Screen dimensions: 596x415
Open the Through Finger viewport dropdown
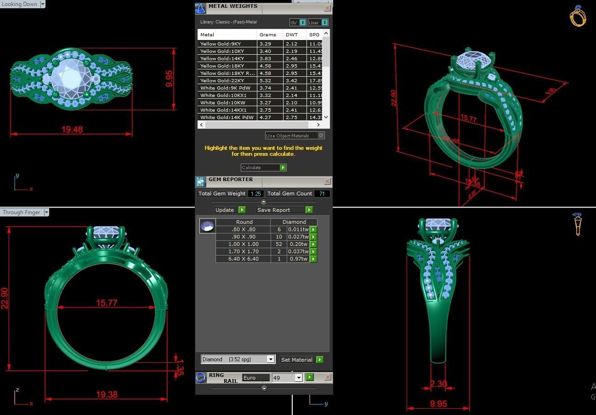pos(46,212)
